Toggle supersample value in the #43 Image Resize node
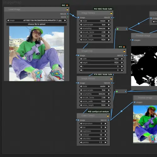Image resolution: width=157 pixels, height=157 pixels. [x=95, y=25]
